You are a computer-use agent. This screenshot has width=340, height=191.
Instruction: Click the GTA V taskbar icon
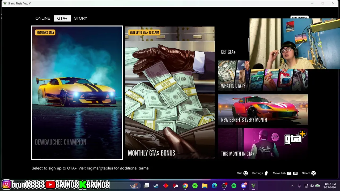pos(253,186)
